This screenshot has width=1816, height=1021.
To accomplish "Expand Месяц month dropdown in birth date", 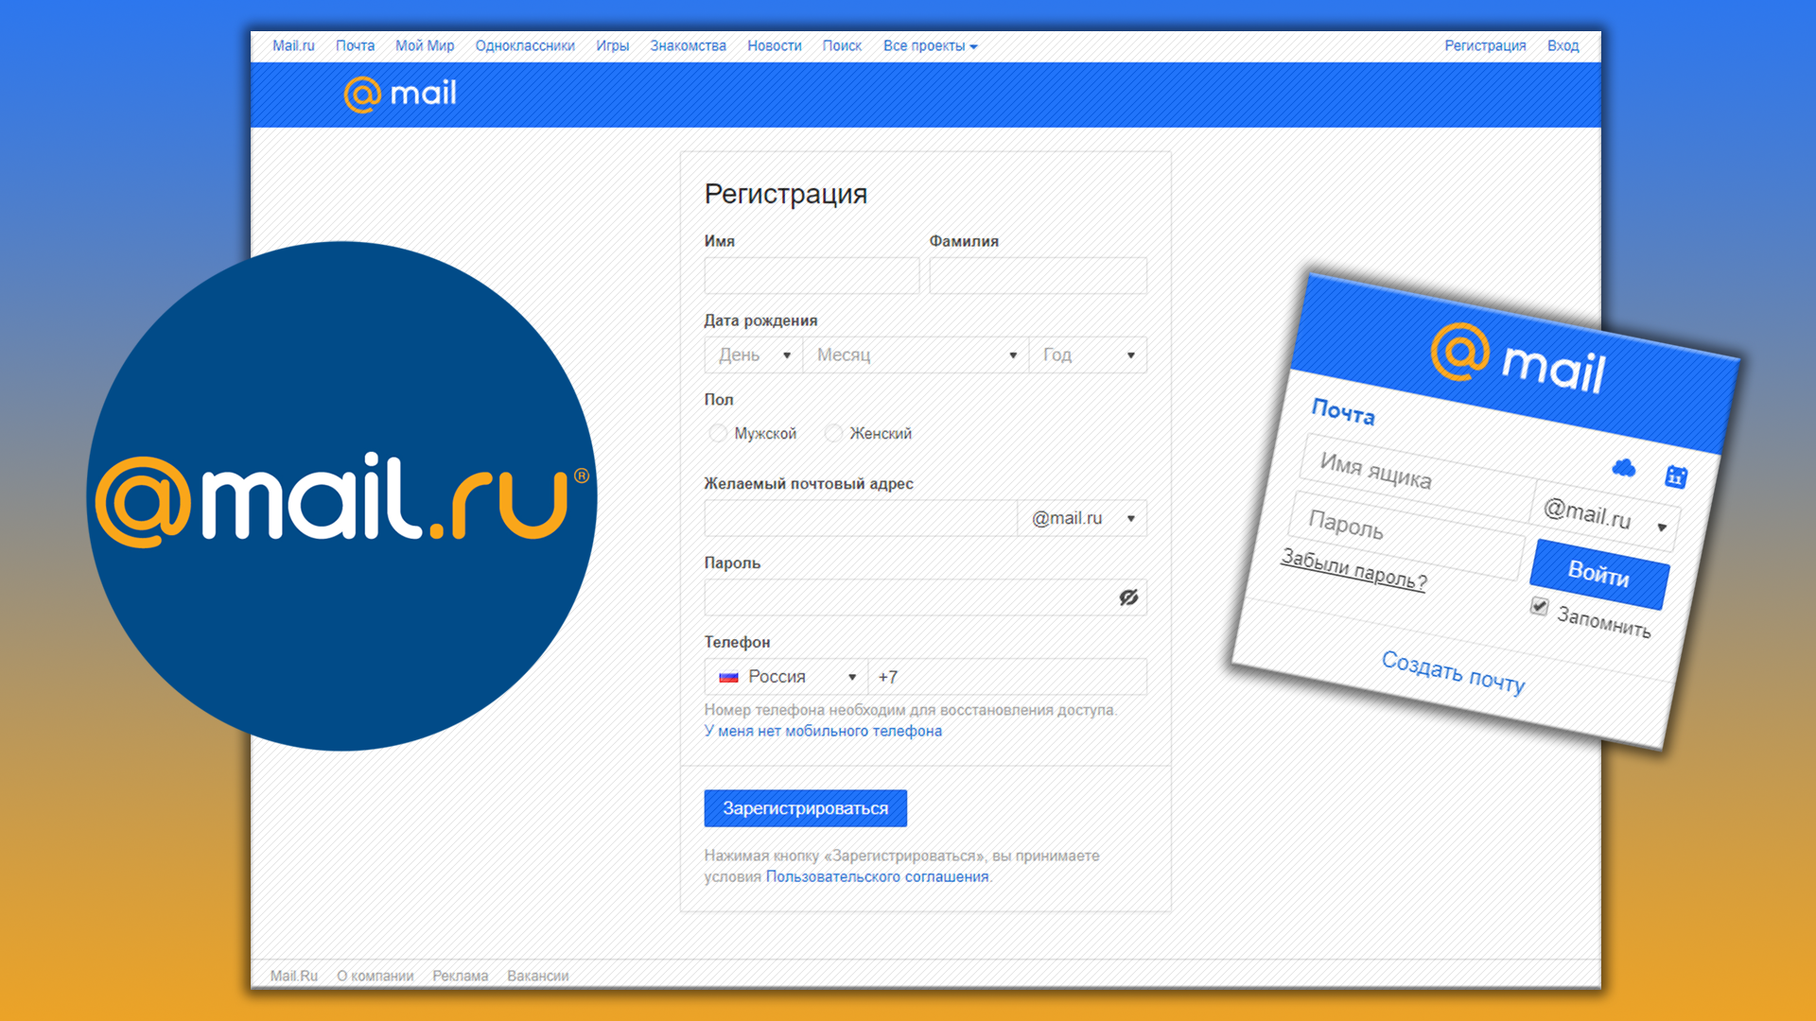I will (x=913, y=355).
